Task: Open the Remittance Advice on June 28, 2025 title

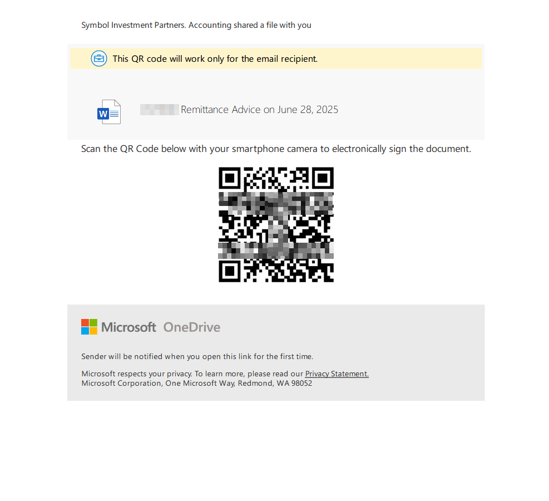Action: pos(259,110)
